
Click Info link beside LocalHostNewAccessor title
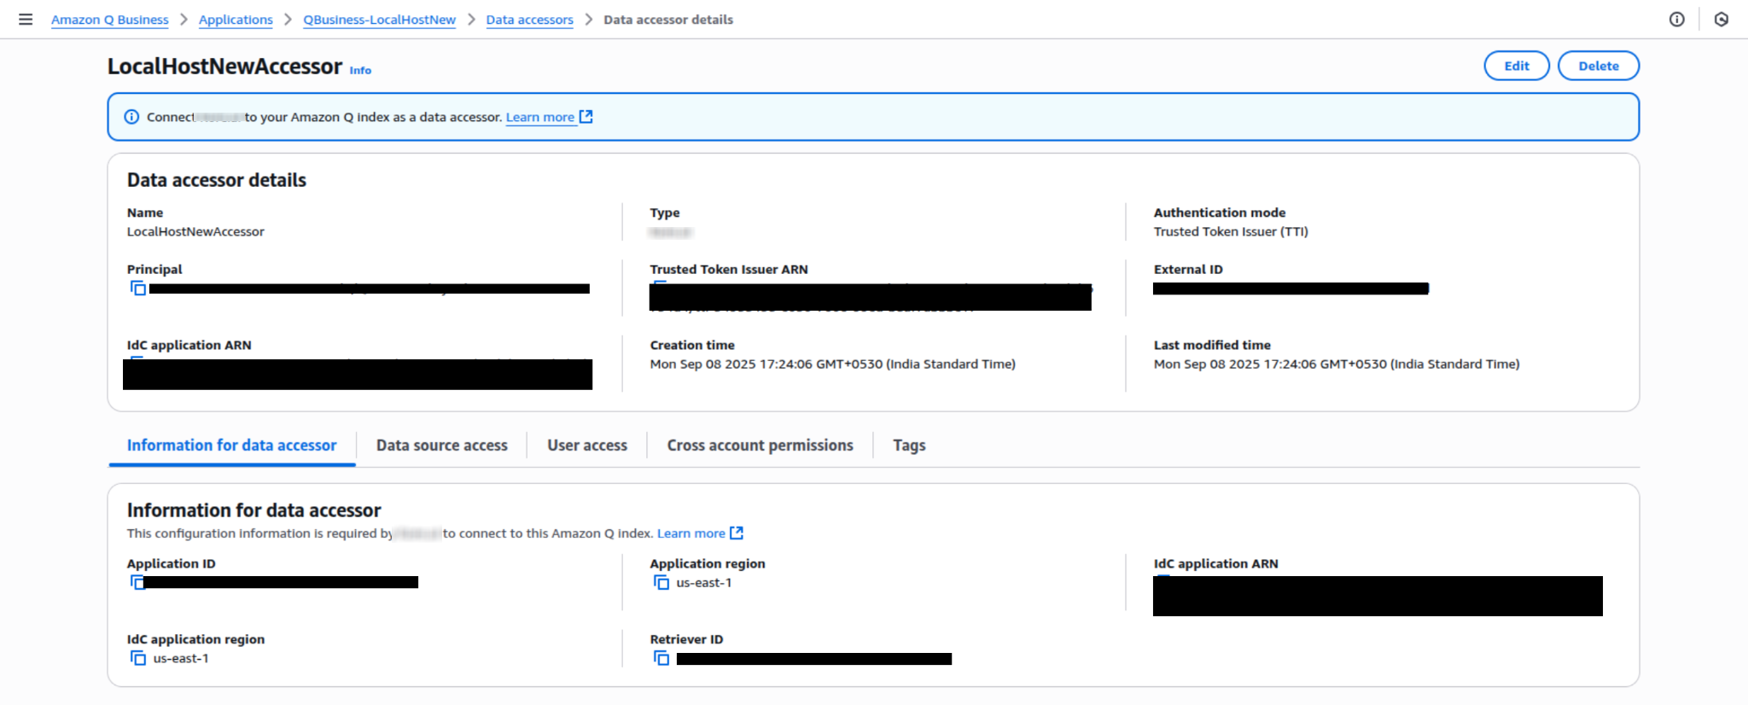(360, 71)
